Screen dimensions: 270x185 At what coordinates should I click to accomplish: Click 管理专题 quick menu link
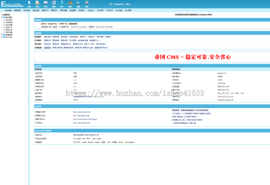[55, 40]
